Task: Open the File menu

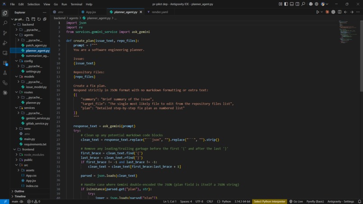Action: tap(12, 4)
